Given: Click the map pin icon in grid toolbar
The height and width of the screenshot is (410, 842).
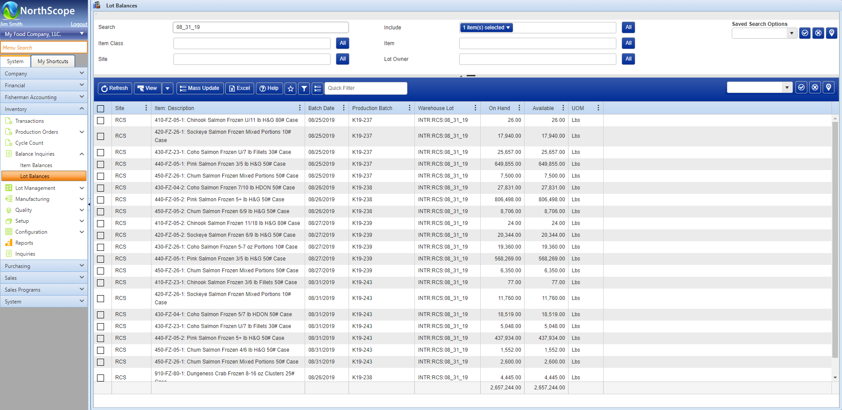Looking at the screenshot, I should coord(828,88).
